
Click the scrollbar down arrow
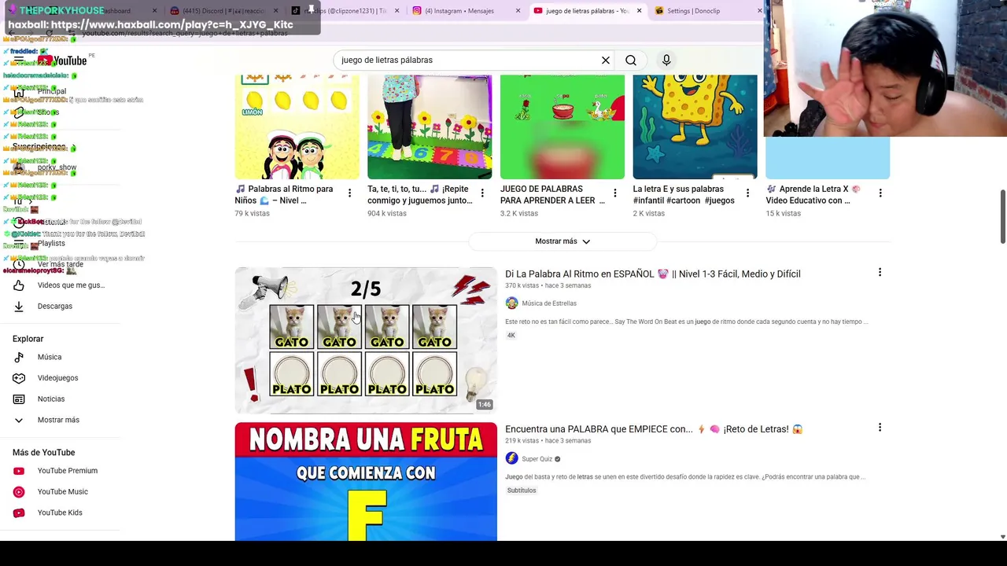pyautogui.click(x=1002, y=537)
